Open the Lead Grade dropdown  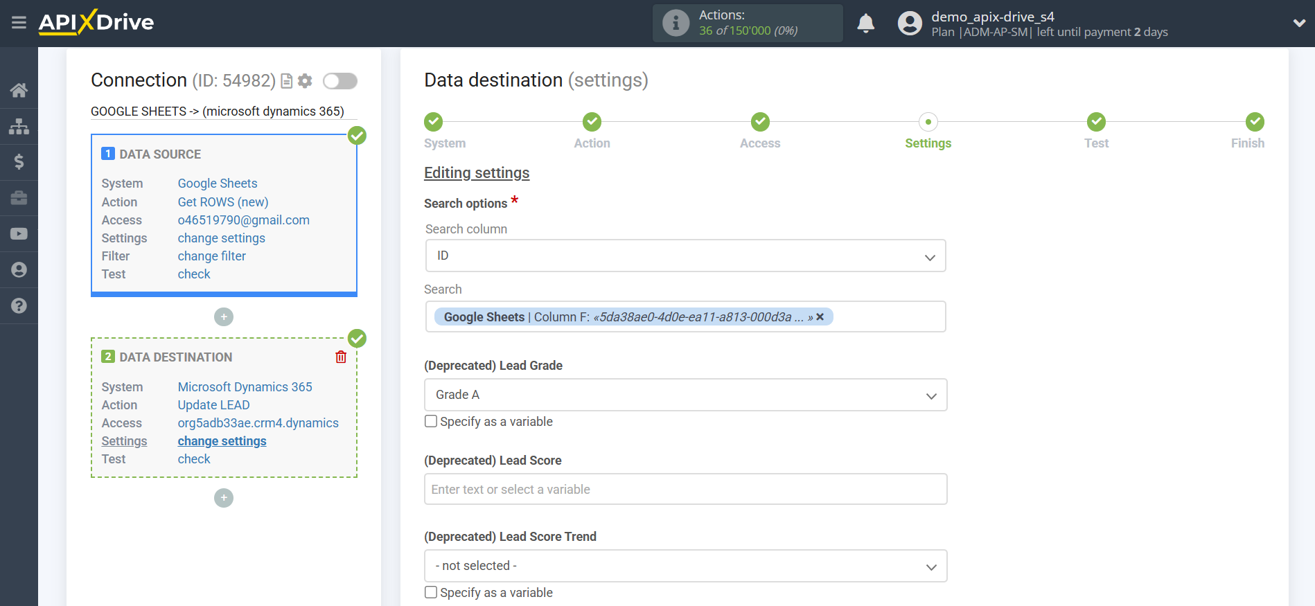click(x=685, y=395)
